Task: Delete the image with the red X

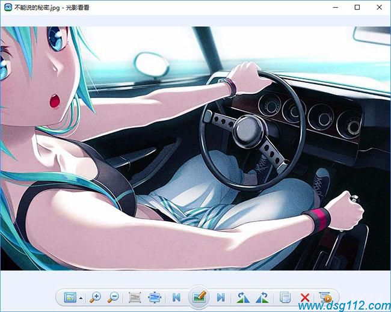Action: [x=305, y=298]
